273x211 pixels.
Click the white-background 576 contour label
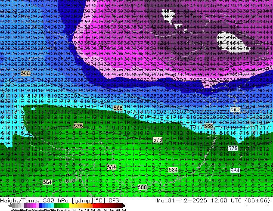tap(233, 148)
